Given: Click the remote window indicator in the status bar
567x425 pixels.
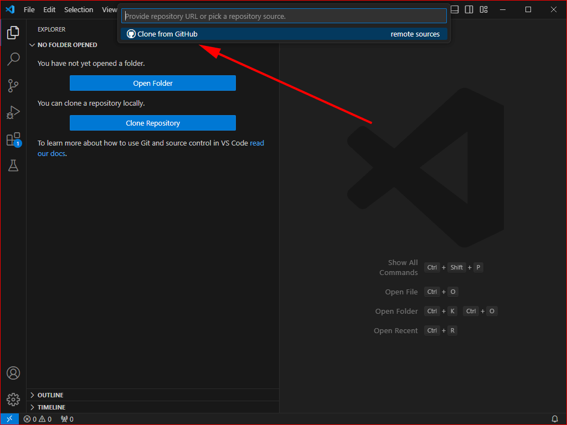Looking at the screenshot, I should (9, 419).
